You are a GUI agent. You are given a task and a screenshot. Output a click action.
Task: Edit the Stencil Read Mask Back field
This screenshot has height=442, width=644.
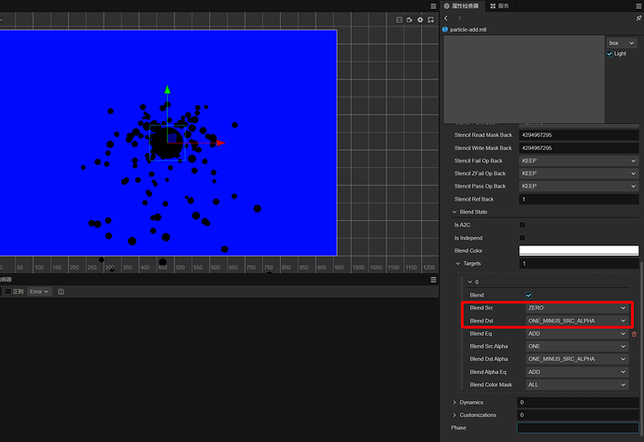[x=579, y=135]
